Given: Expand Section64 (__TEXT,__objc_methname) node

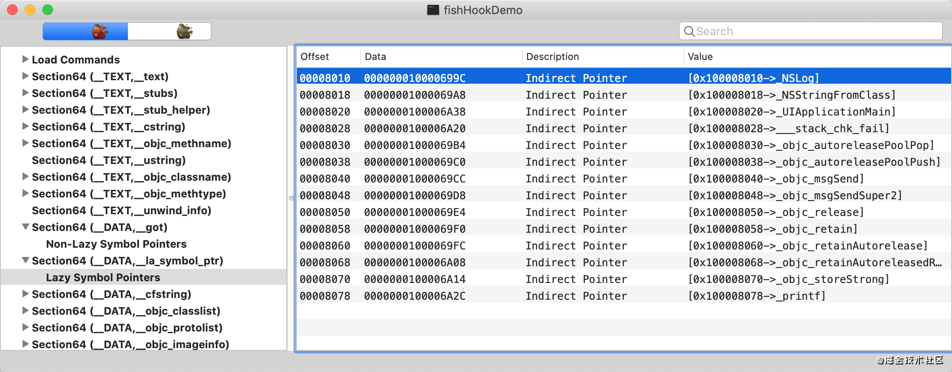Looking at the screenshot, I should tap(26, 143).
